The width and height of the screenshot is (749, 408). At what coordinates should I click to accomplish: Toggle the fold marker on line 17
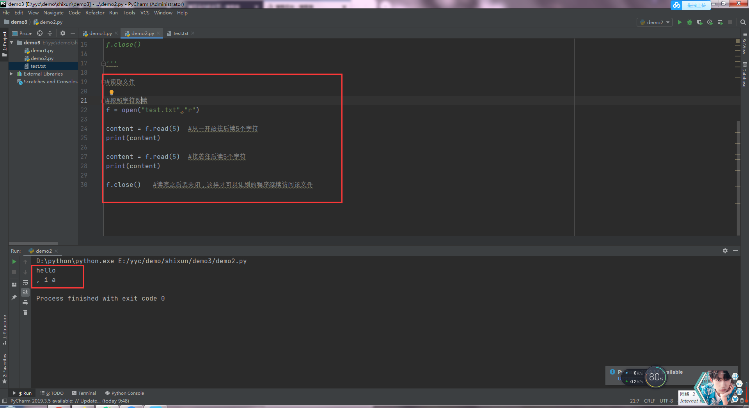[103, 63]
